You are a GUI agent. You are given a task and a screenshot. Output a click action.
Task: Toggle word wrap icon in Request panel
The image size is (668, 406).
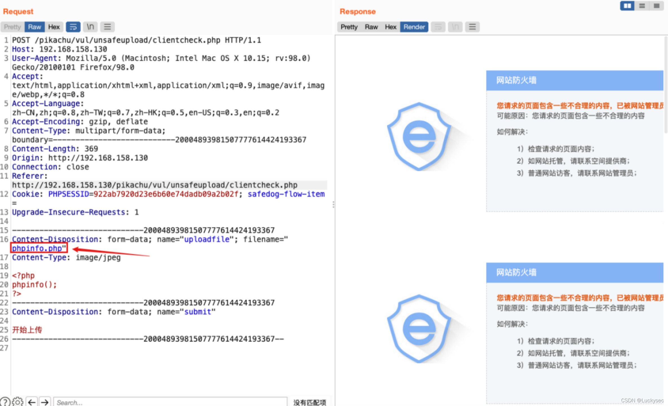(73, 27)
